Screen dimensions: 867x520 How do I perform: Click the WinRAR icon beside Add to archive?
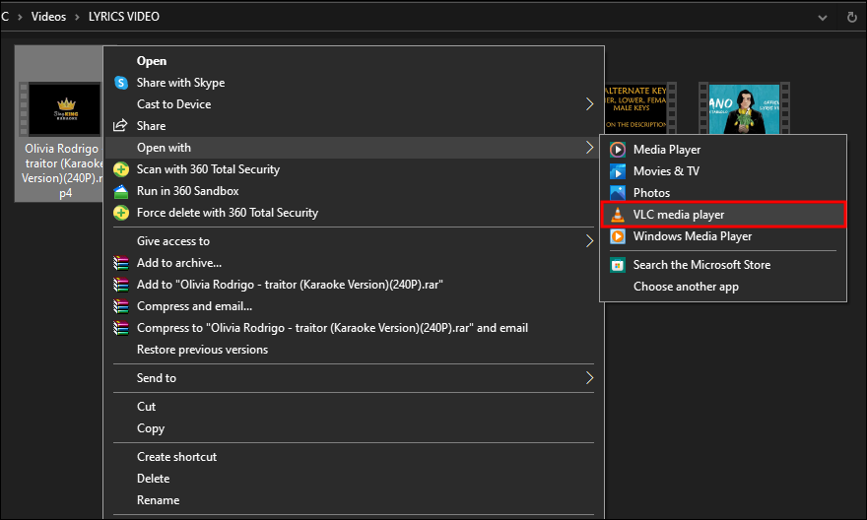pos(121,263)
